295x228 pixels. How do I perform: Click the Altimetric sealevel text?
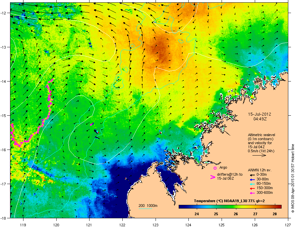261,135
